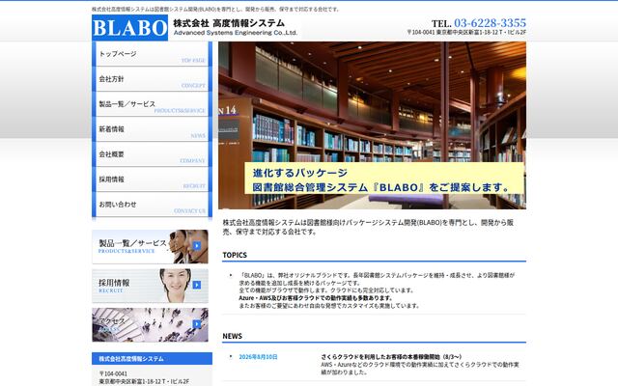Image resolution: width=618 pixels, height=386 pixels.
Task: Open the 採用情報 recruit banner image
Action: (x=151, y=286)
